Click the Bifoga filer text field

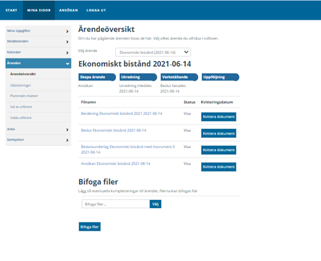pyautogui.click(x=116, y=204)
